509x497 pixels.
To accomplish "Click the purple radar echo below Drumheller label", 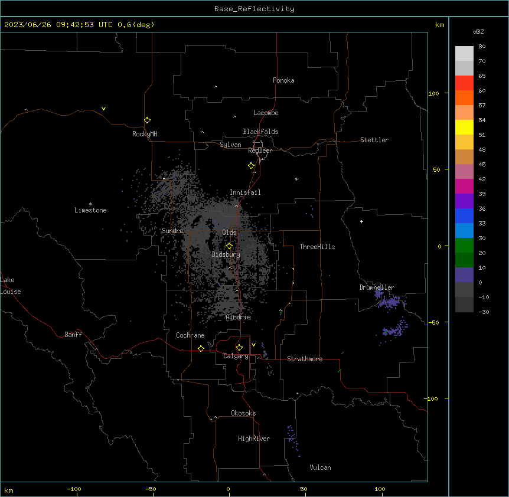I will pyautogui.click(x=390, y=300).
